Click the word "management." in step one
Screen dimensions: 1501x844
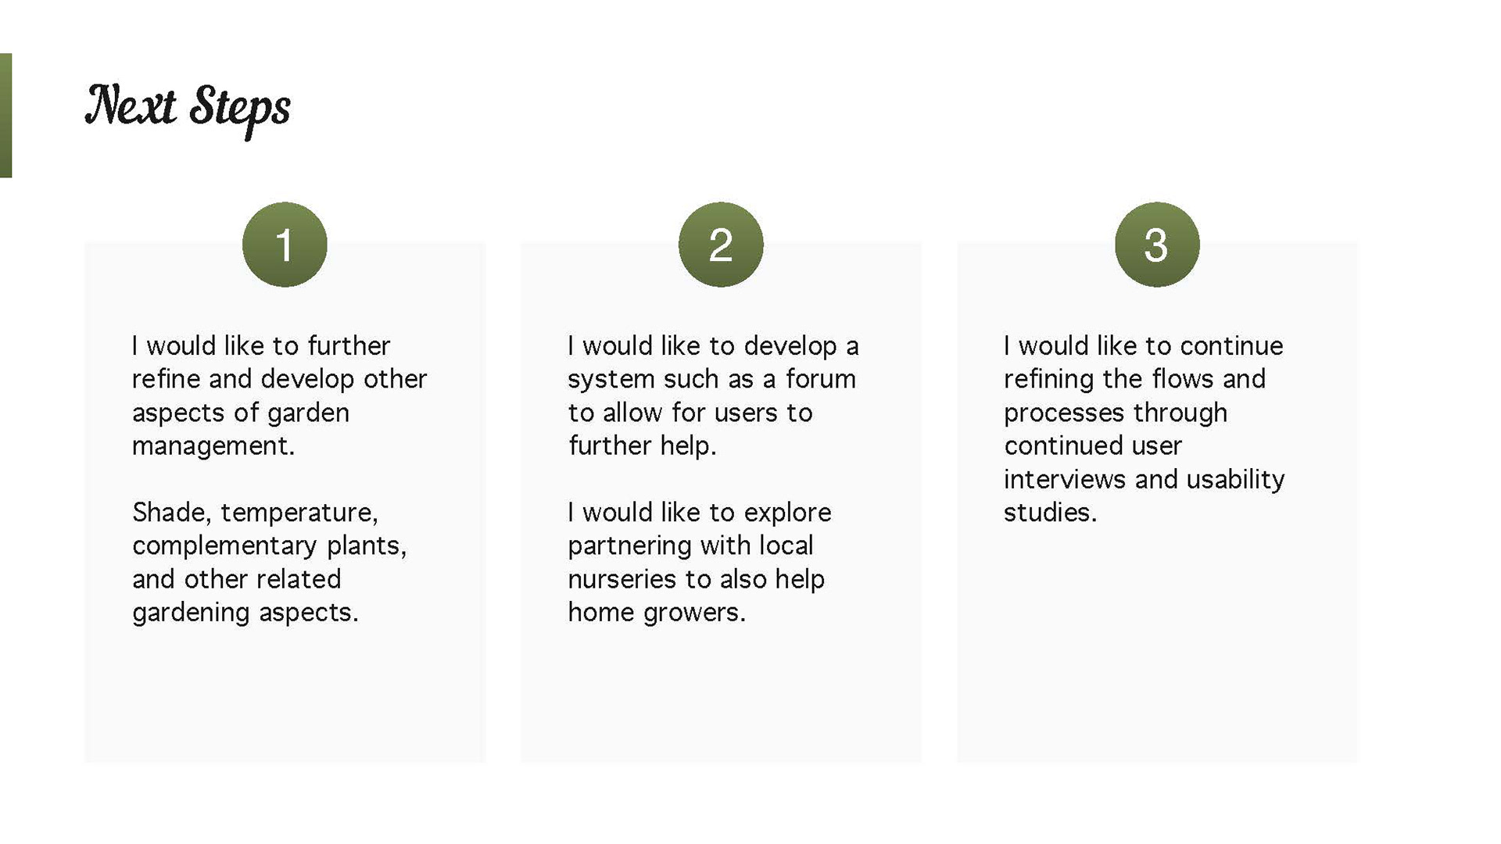pyautogui.click(x=213, y=446)
